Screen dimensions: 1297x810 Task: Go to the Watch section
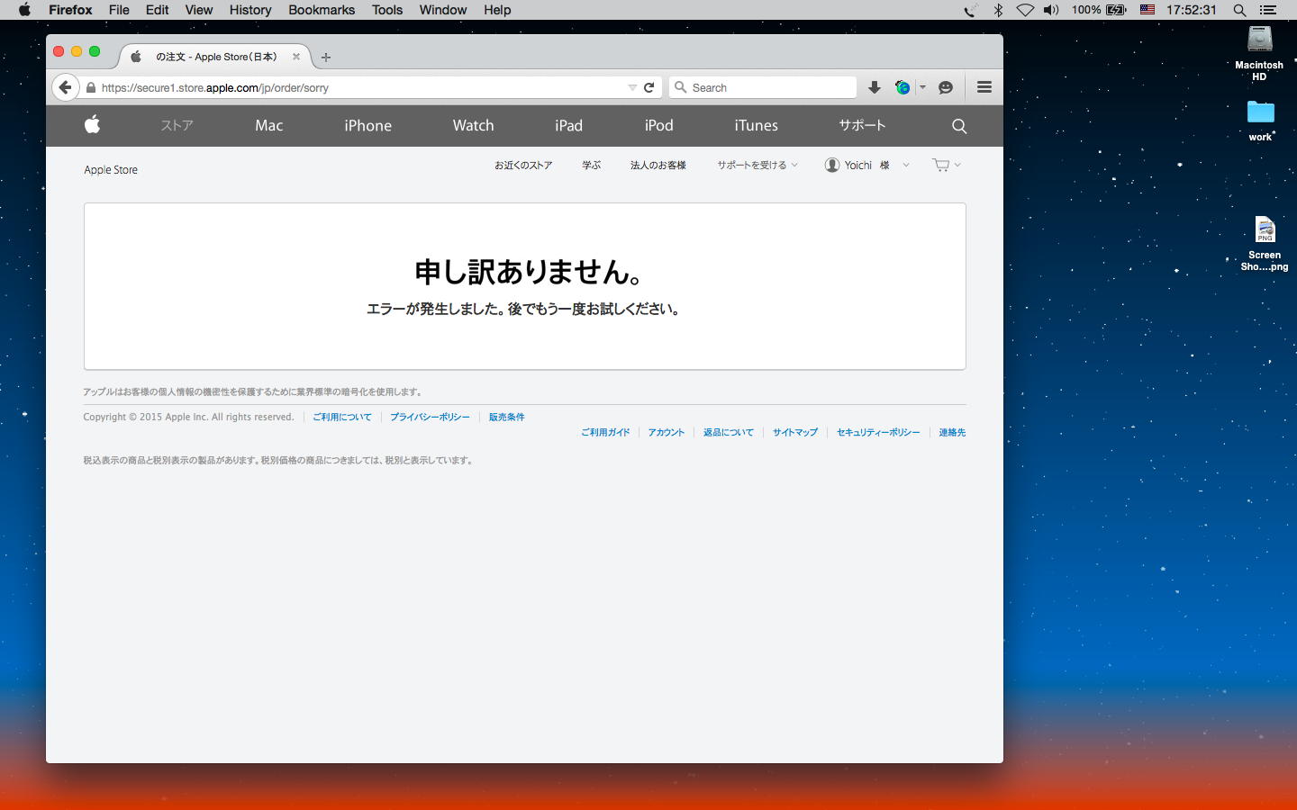click(473, 126)
